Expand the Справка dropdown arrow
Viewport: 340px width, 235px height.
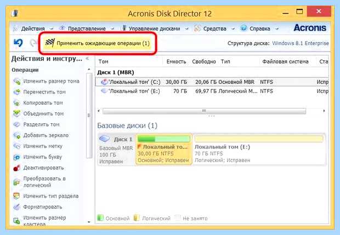coord(277,28)
